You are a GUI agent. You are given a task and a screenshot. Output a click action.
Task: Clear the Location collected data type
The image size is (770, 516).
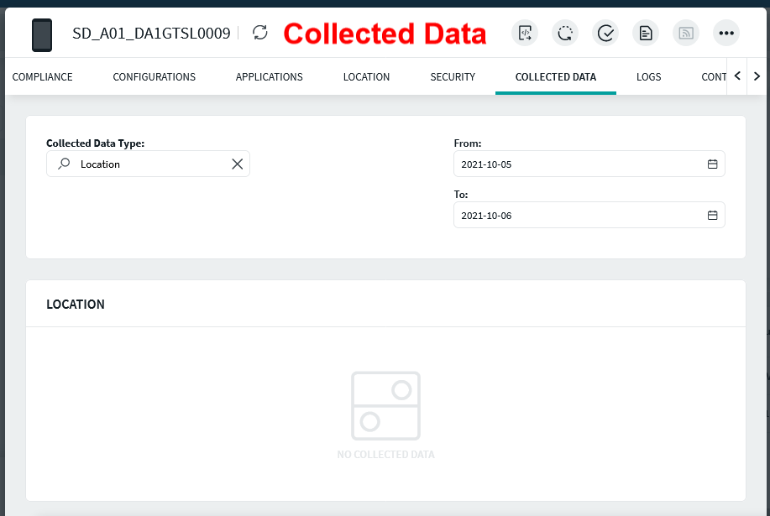coord(237,164)
